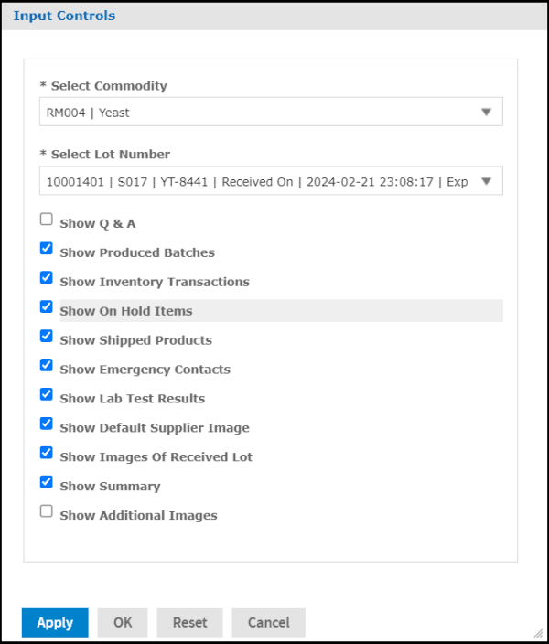Image resolution: width=549 pixels, height=644 pixels.
Task: Uncheck Show Images Of Received Lot
Action: 47,454
